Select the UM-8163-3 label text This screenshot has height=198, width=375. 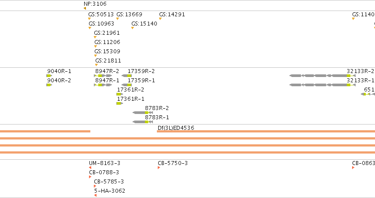click(104, 163)
